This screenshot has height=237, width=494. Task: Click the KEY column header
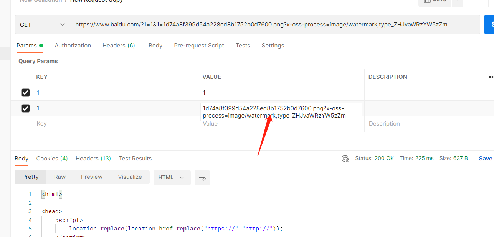pyautogui.click(x=42, y=77)
